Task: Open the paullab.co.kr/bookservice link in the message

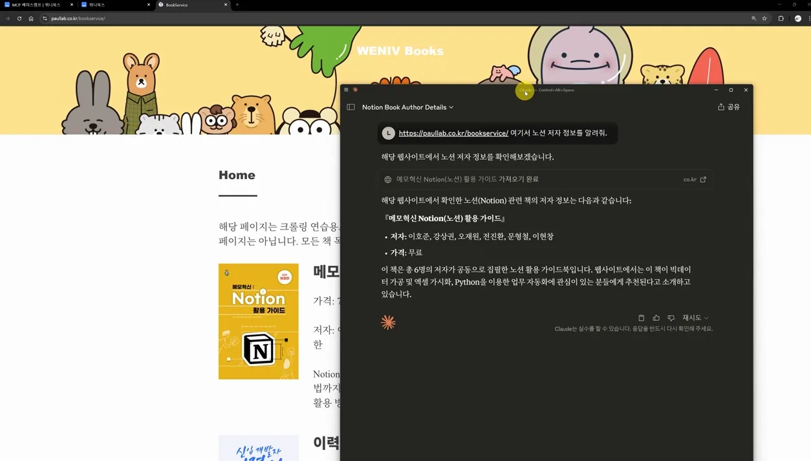Action: coord(453,133)
